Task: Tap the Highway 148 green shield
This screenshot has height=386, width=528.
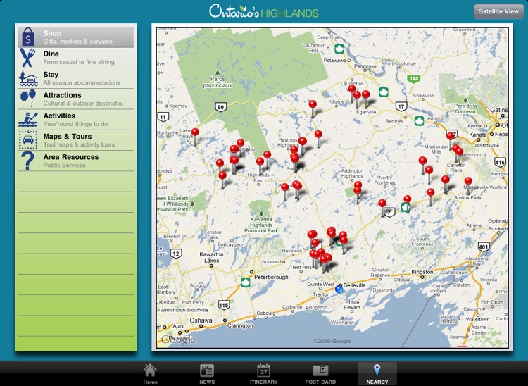Action: [x=413, y=78]
